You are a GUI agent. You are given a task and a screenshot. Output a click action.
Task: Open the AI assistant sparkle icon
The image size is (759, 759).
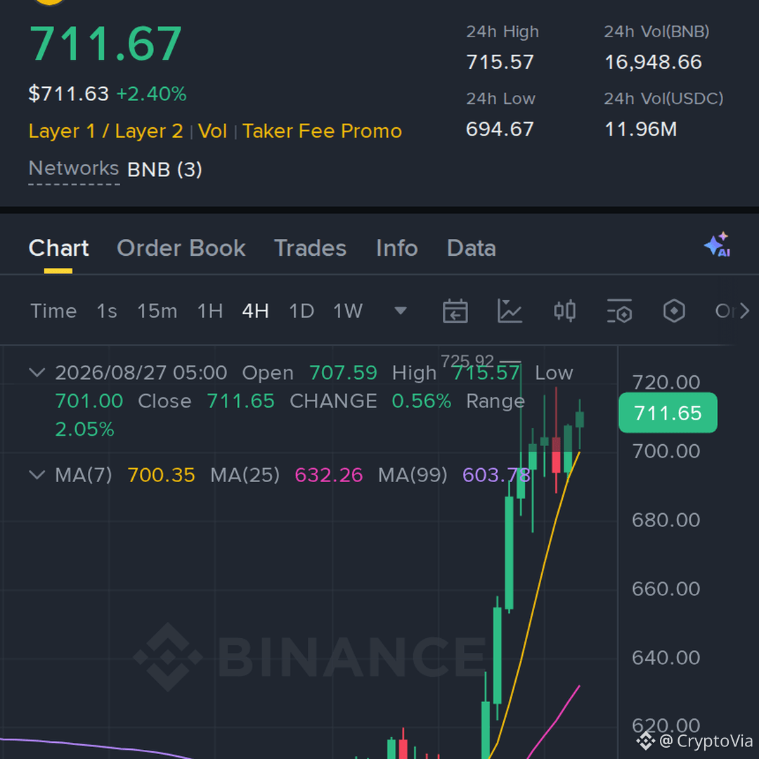pyautogui.click(x=717, y=245)
